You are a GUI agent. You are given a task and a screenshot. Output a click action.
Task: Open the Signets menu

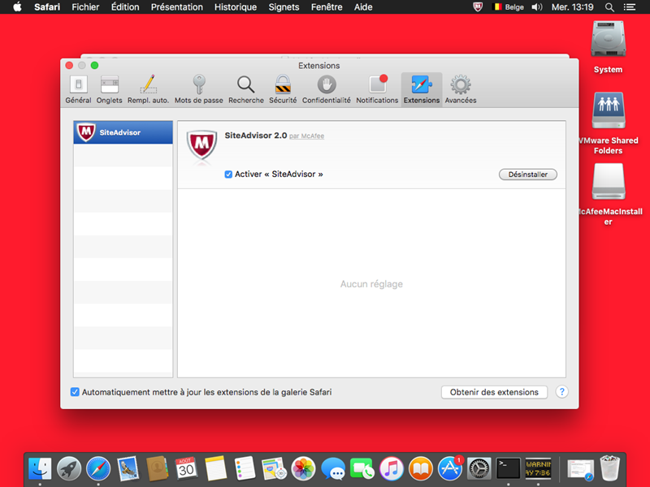[284, 7]
